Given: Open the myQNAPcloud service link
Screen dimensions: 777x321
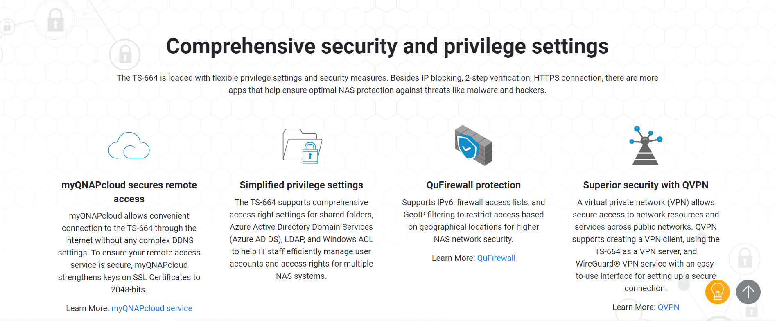Looking at the screenshot, I should (152, 308).
